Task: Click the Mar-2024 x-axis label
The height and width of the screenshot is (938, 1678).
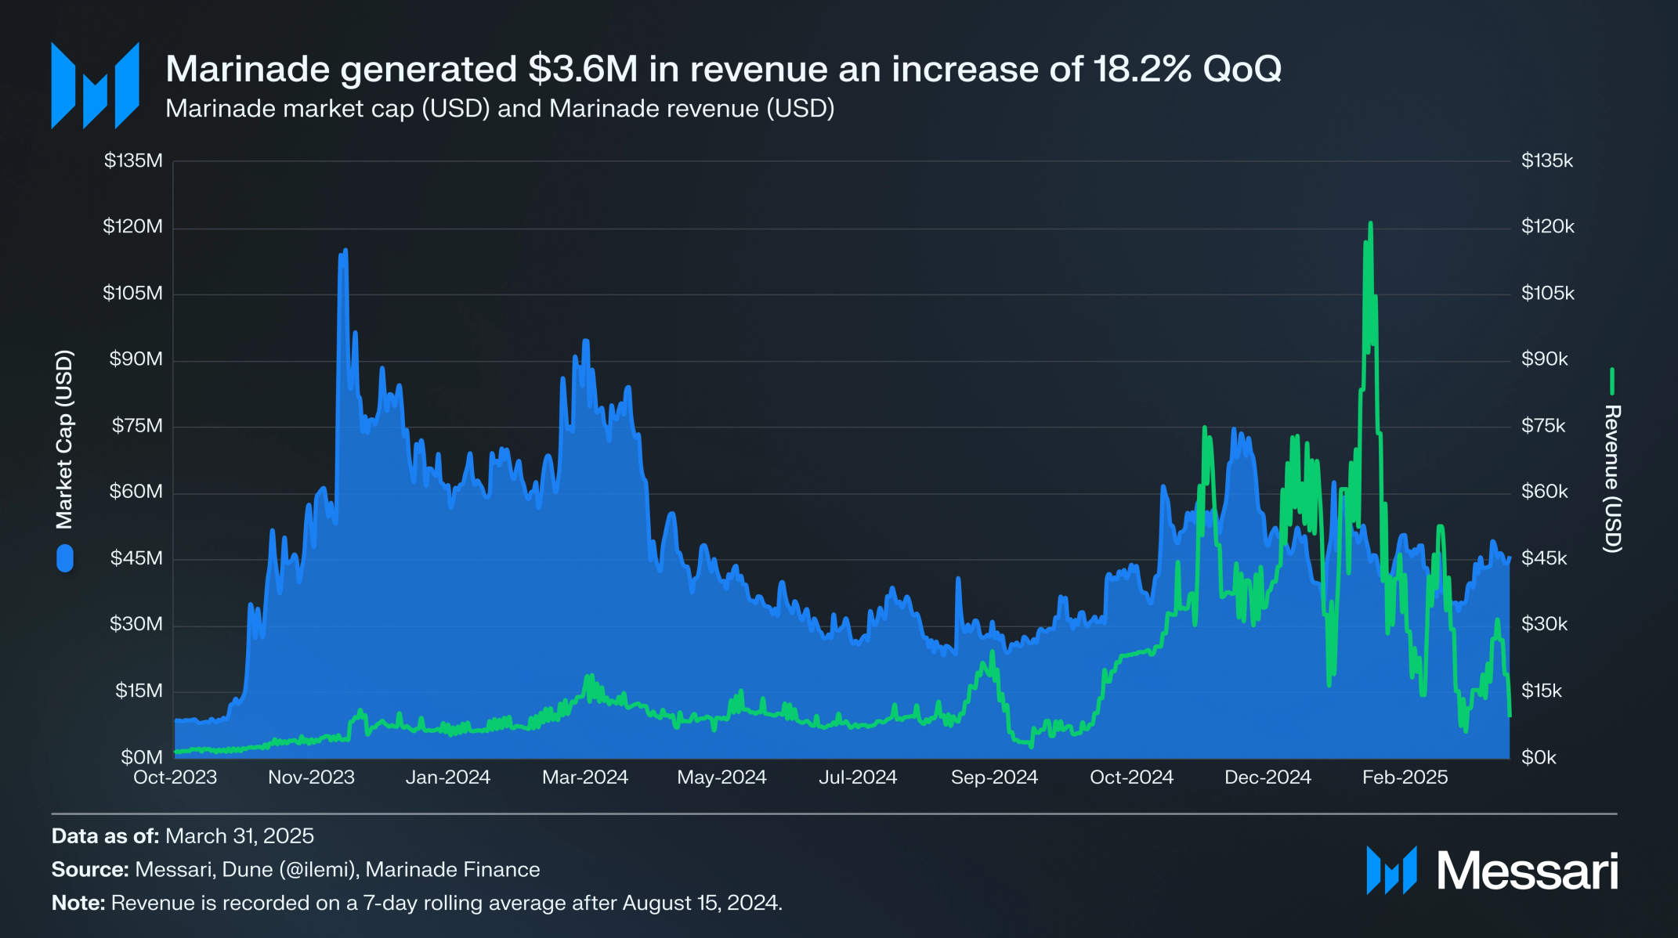Action: (x=585, y=777)
